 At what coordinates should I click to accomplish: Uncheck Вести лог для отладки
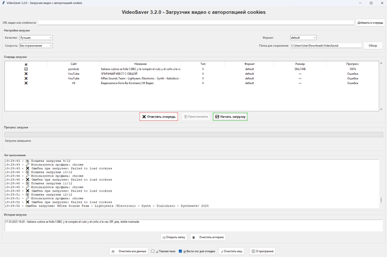tap(180, 251)
